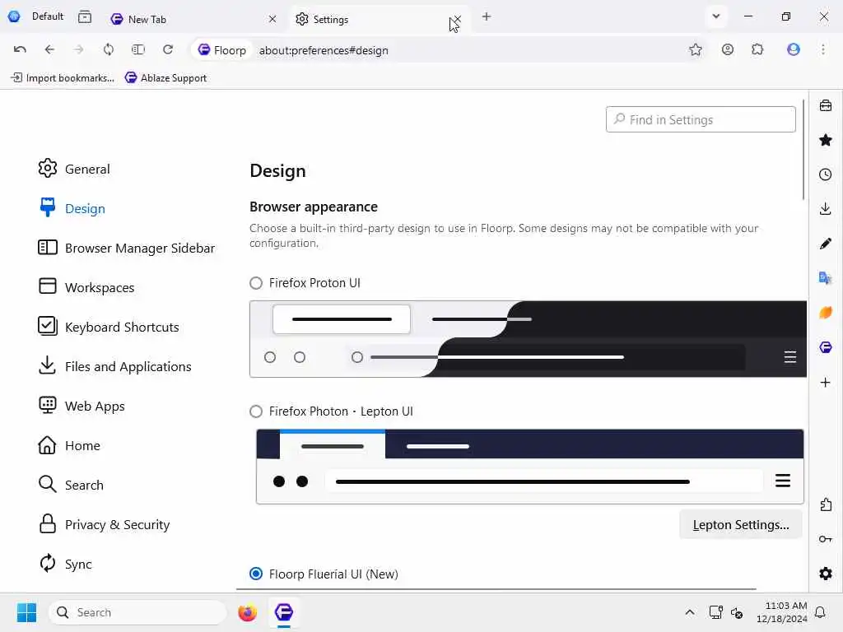
Task: Click the Floorp taskbar icon
Action: tap(284, 612)
